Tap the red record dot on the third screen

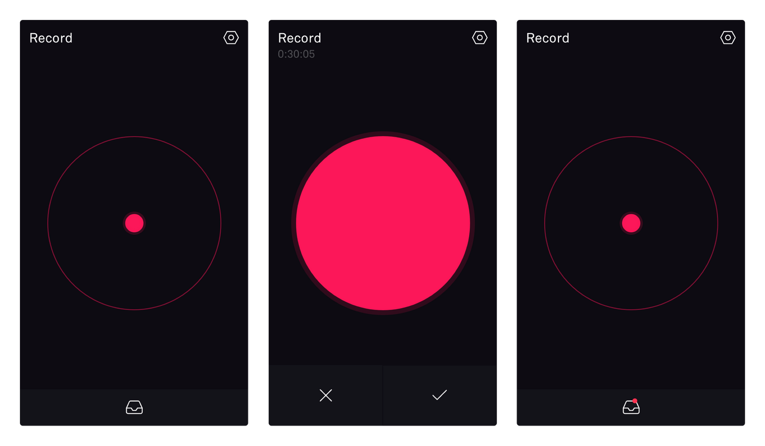pyautogui.click(x=631, y=223)
